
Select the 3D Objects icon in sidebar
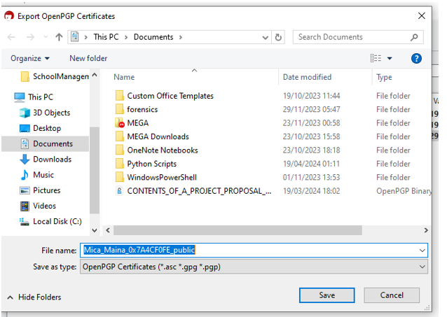click(x=25, y=113)
